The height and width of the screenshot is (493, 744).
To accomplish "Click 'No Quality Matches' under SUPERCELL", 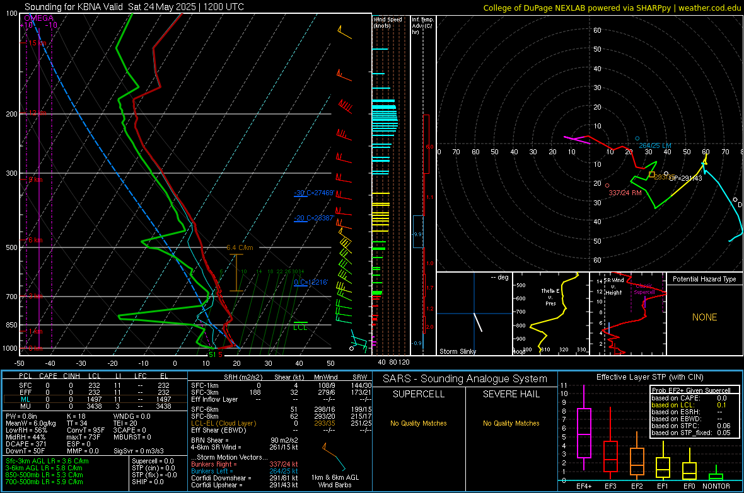I will [419, 423].
